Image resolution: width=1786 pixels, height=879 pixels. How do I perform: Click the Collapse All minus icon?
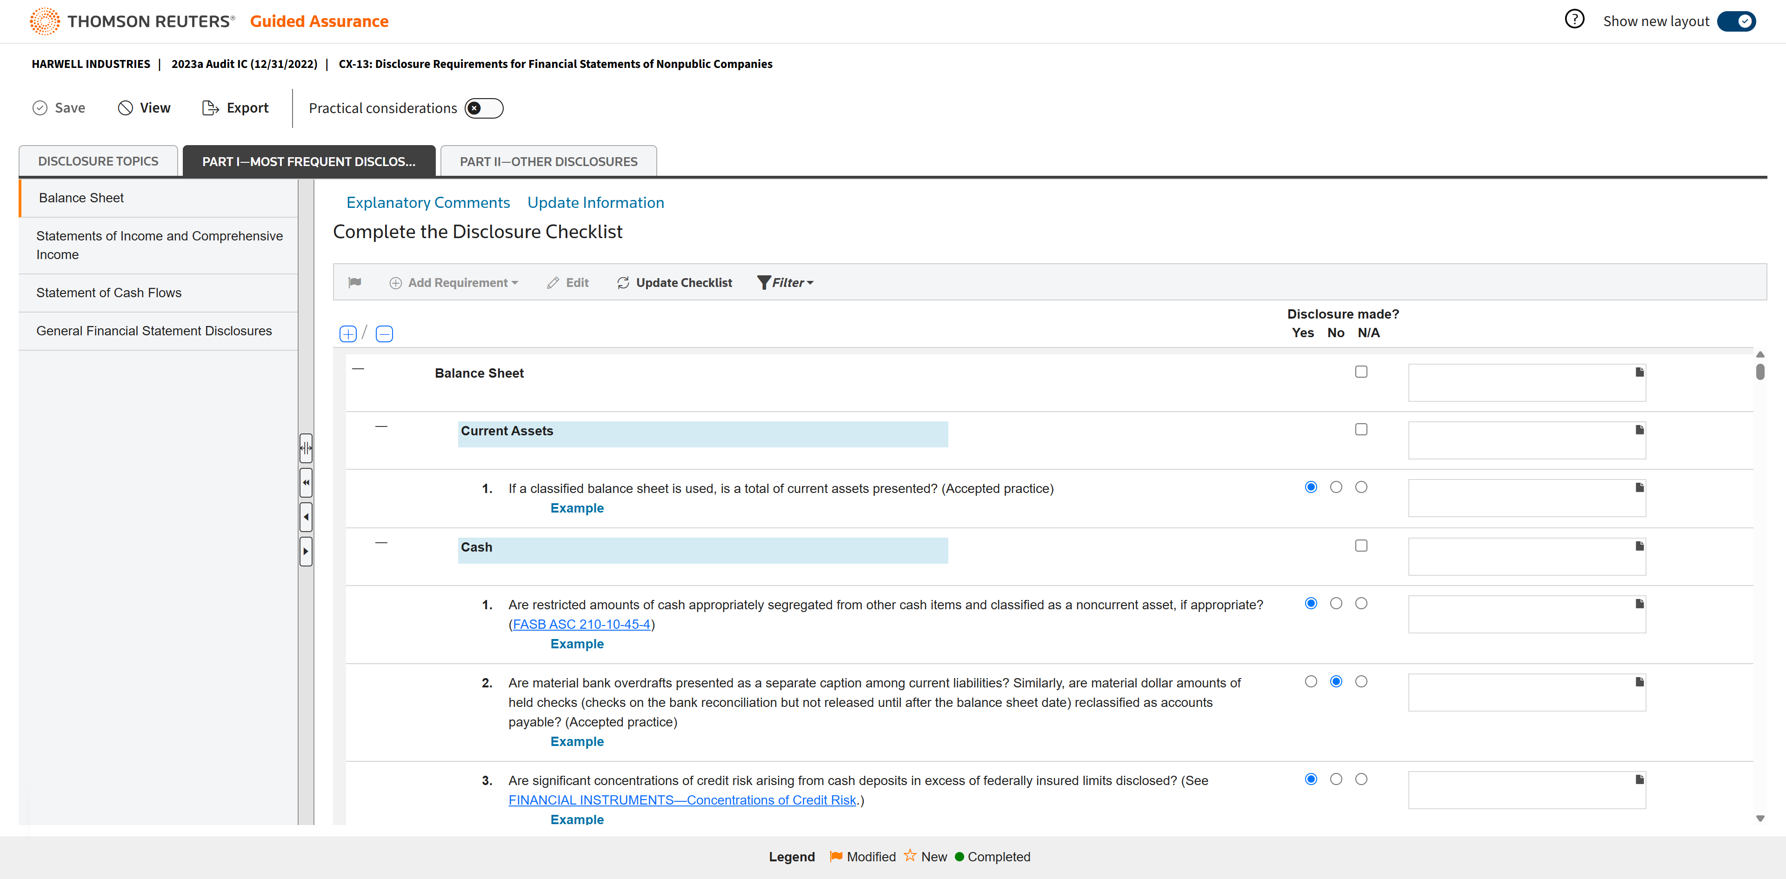point(384,334)
